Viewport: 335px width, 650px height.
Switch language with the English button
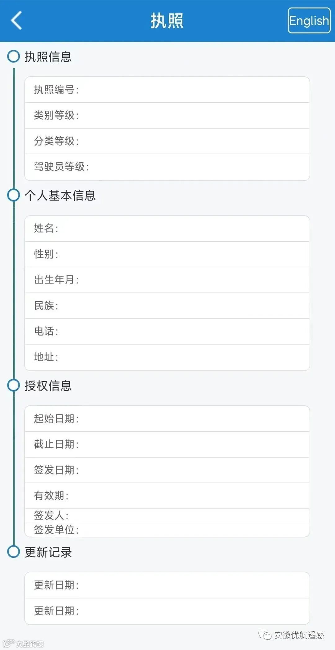coord(309,20)
